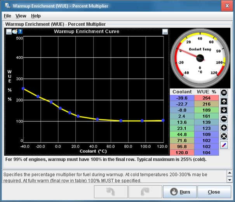Click the curve point at 120 °C
The image size is (235, 202).
point(163,120)
